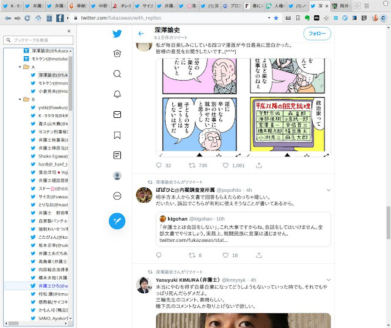This screenshot has height=328, width=391.
Task: Switch to the サイ太 tab
Action: (x=145, y=6)
